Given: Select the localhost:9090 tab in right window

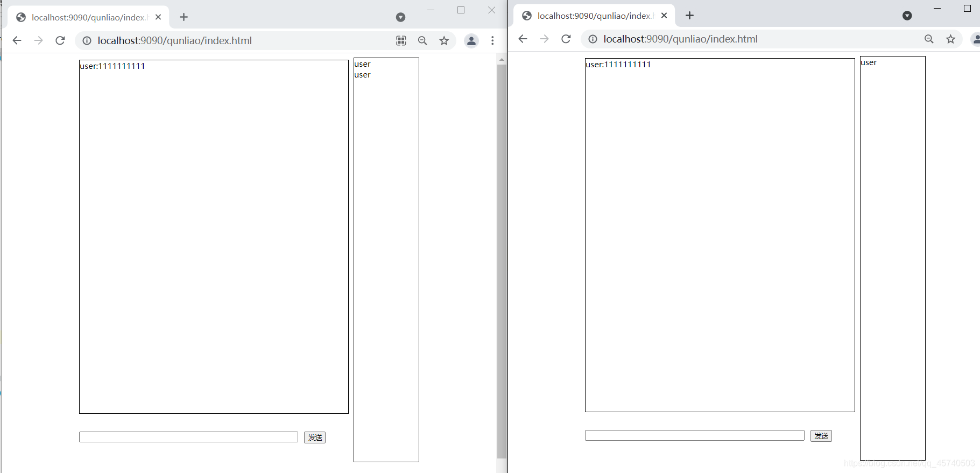Looking at the screenshot, I should [x=594, y=16].
